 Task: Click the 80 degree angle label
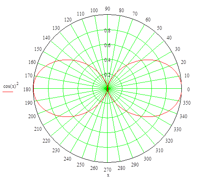click(121, 11)
